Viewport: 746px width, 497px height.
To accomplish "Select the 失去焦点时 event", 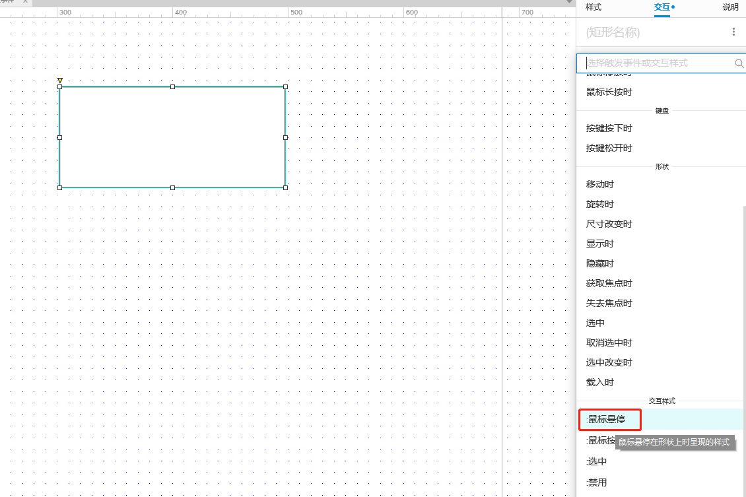I will point(609,303).
